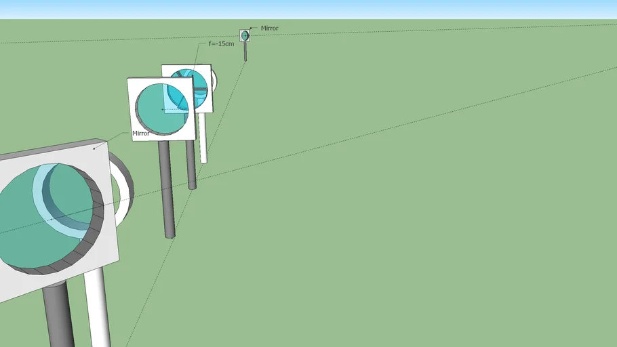Select the small distant mirror on its pole
The image size is (617, 347).
click(245, 36)
